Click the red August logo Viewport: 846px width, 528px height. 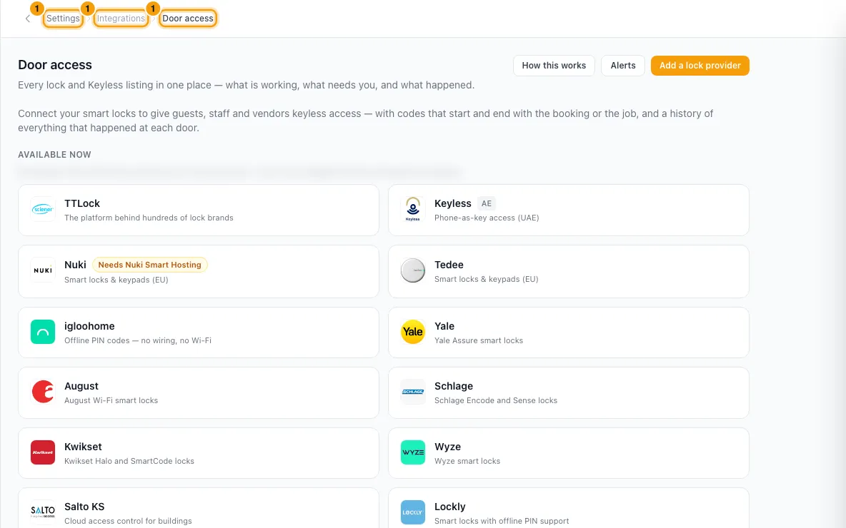click(43, 392)
